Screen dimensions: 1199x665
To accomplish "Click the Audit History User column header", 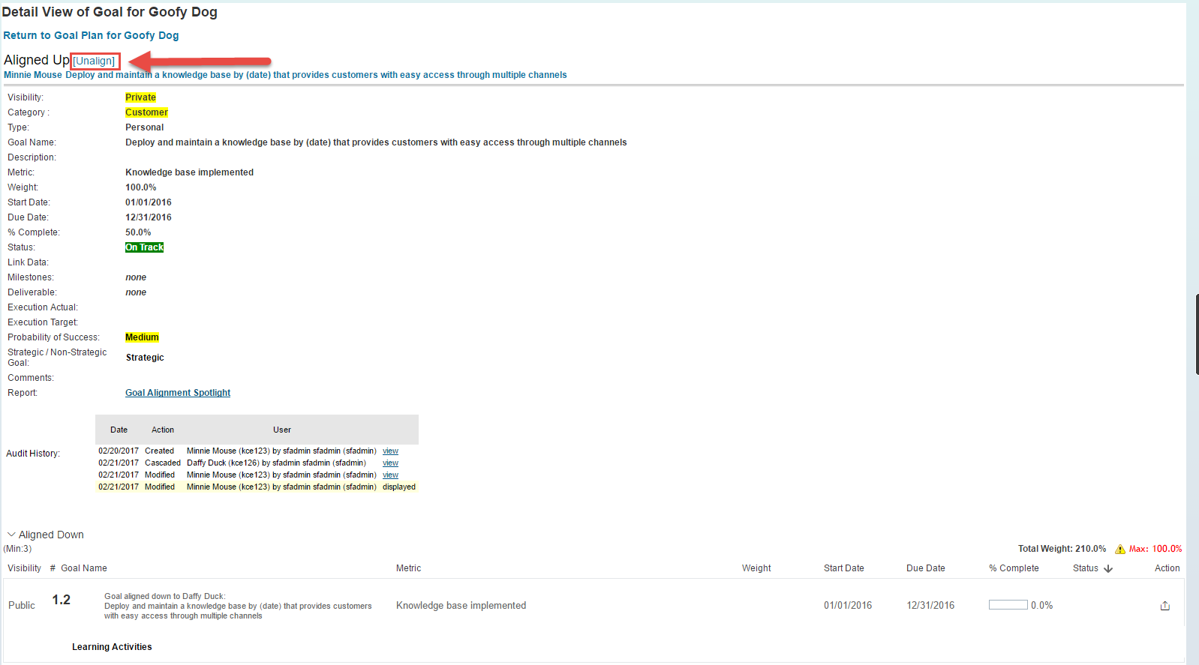I will 282,430.
